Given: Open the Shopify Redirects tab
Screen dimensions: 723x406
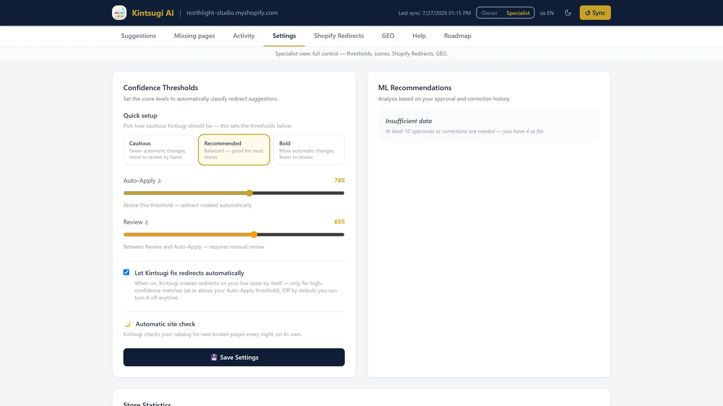Looking at the screenshot, I should point(339,36).
